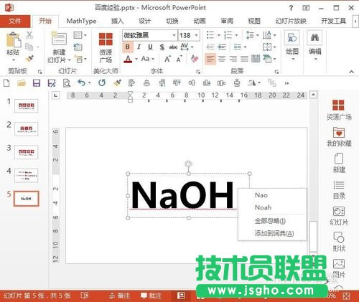Expand the bullets list dropdown

(x=218, y=35)
